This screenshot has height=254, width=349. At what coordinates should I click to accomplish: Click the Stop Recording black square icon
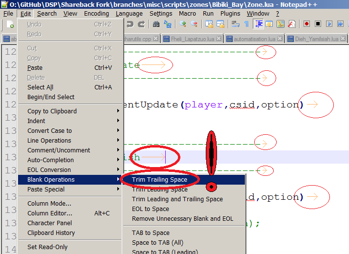tap(318, 24)
